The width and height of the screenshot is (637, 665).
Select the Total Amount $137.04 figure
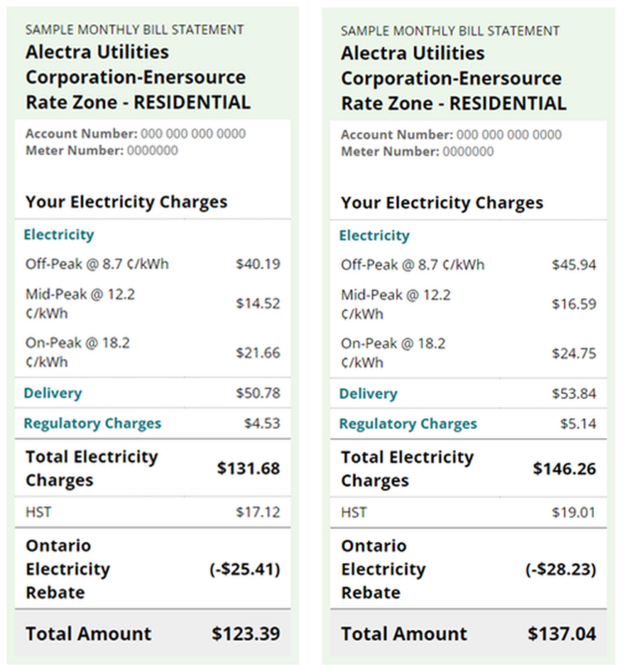click(x=562, y=634)
